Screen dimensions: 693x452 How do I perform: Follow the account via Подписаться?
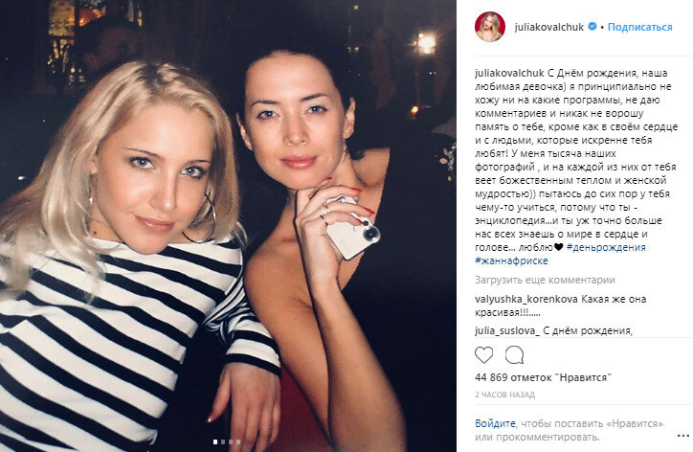click(639, 27)
